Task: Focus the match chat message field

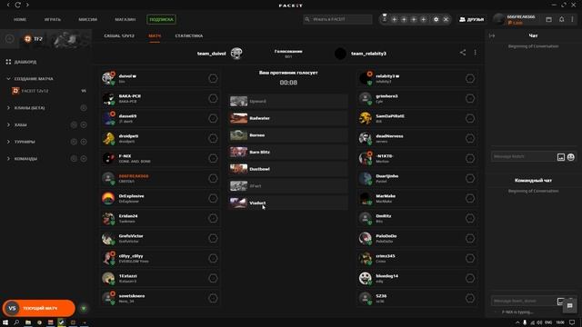Action: pos(523,157)
